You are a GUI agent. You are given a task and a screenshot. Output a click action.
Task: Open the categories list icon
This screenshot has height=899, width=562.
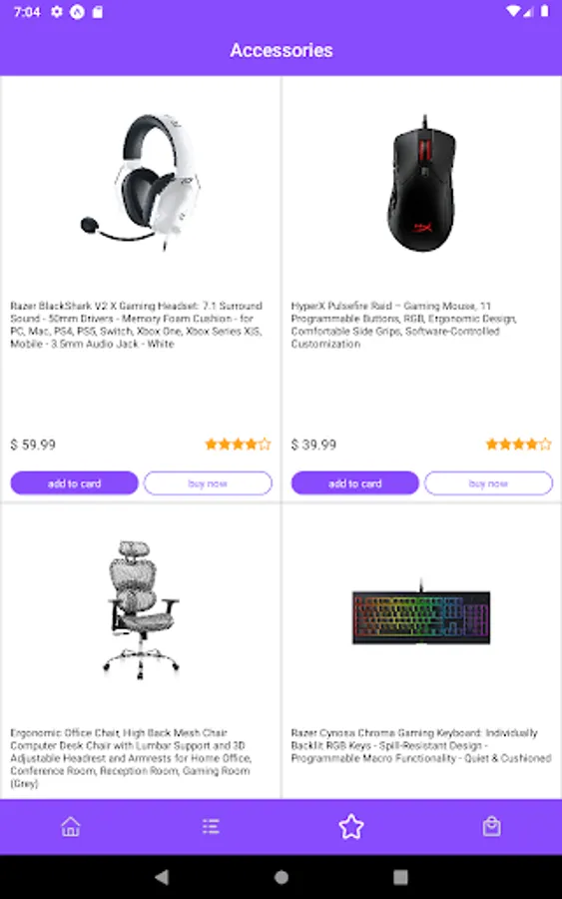coord(211,826)
